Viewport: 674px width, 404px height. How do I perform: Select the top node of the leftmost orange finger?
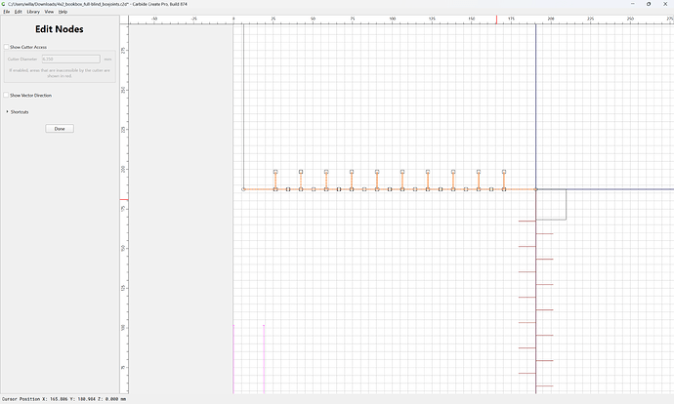275,172
